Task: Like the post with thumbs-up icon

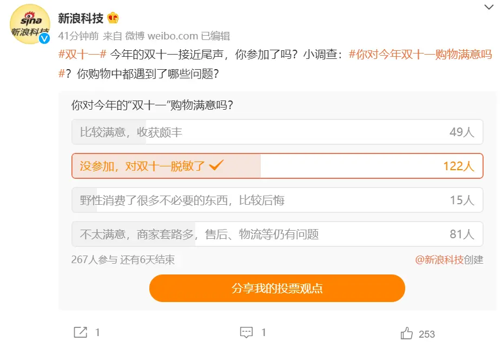Action: coord(407,333)
